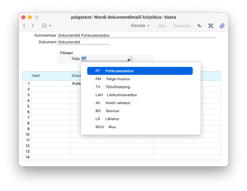Screen dimensions: 247x191
Task: Select row number 10
Action: (27, 134)
